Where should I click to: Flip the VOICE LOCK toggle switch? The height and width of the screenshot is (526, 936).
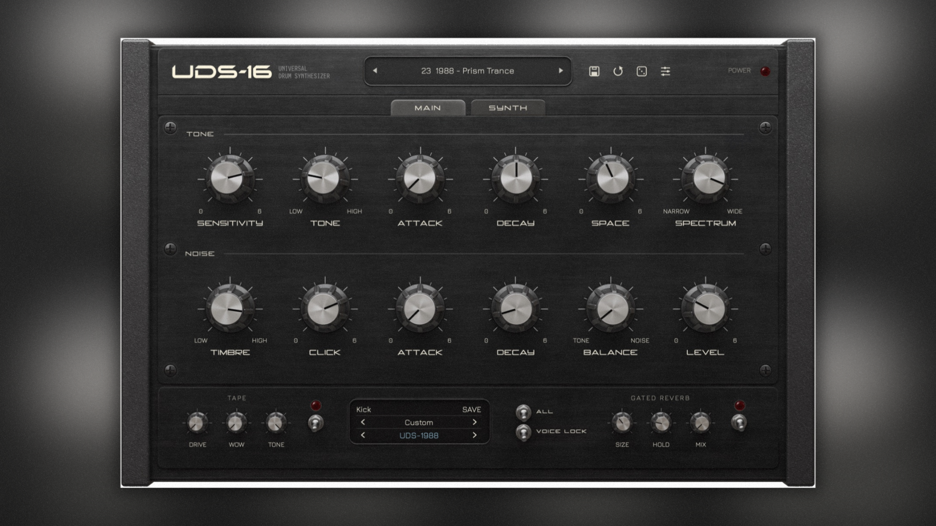point(523,432)
